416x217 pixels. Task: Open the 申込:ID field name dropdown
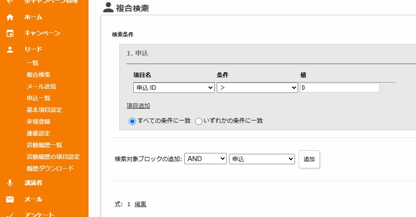click(x=173, y=88)
